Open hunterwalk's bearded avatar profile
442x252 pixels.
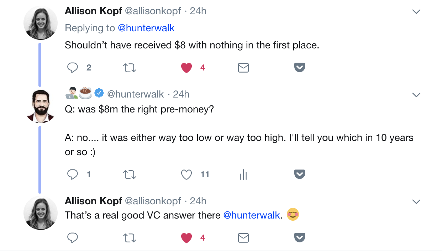coord(40,106)
